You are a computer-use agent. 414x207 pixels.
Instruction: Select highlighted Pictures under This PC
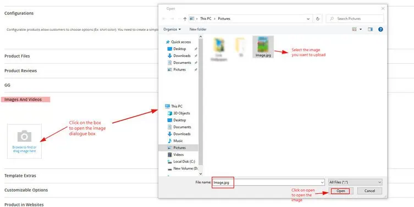click(x=178, y=148)
